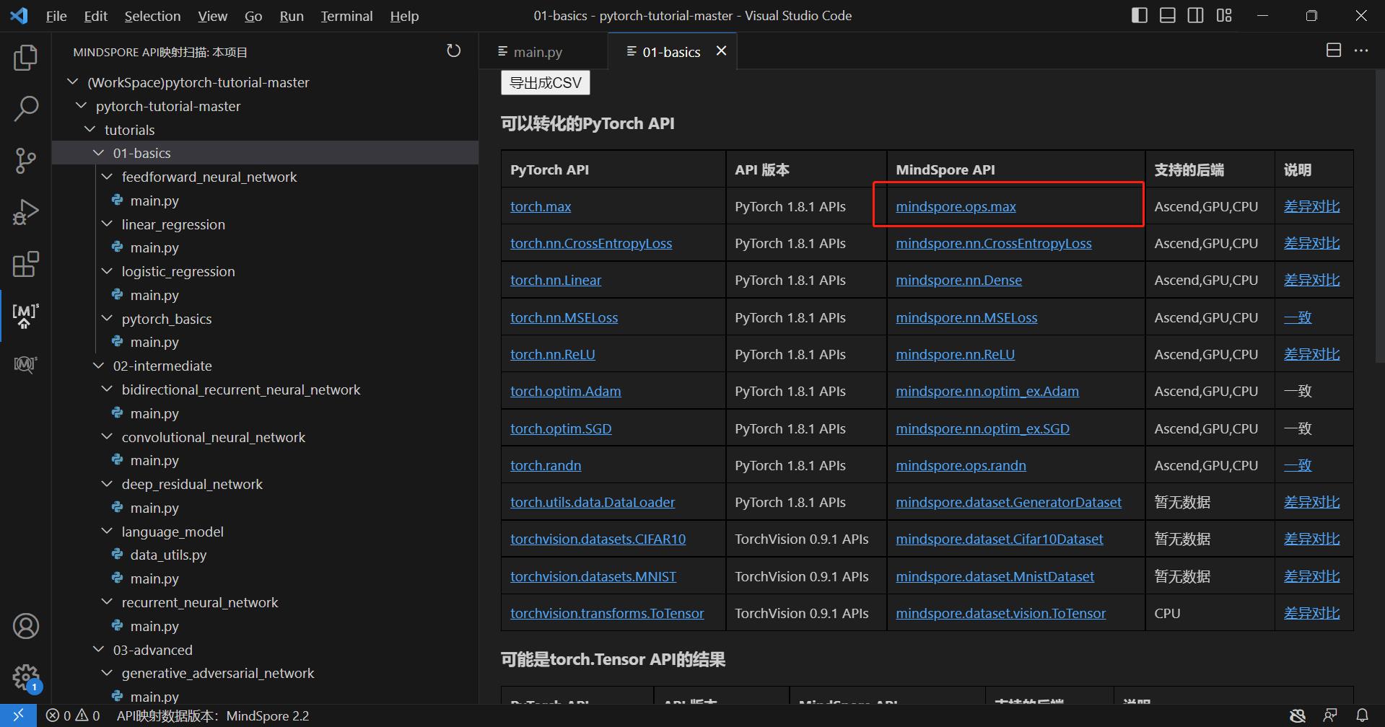Toggle Primary Side Bar layout icon
This screenshot has width=1385, height=727.
[x=1140, y=15]
